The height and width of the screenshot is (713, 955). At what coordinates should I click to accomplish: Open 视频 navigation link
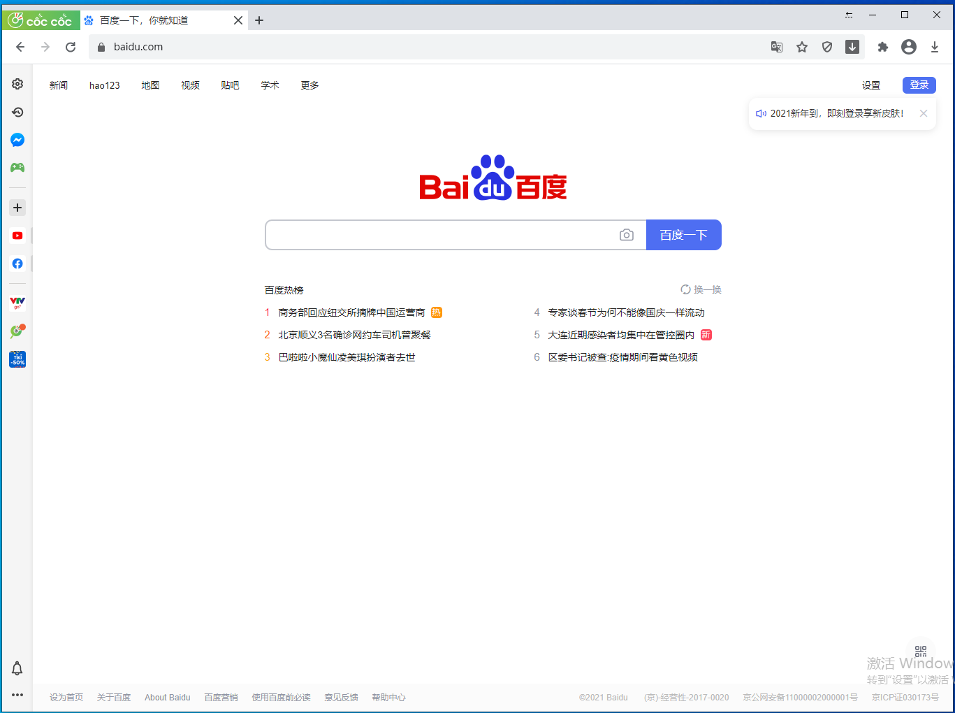pos(190,85)
